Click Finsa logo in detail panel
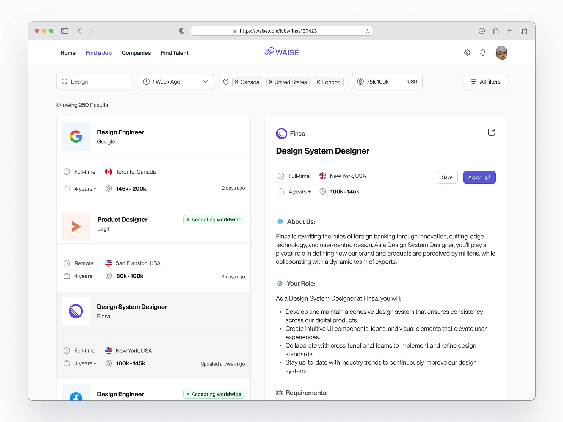The image size is (563, 422). (281, 134)
